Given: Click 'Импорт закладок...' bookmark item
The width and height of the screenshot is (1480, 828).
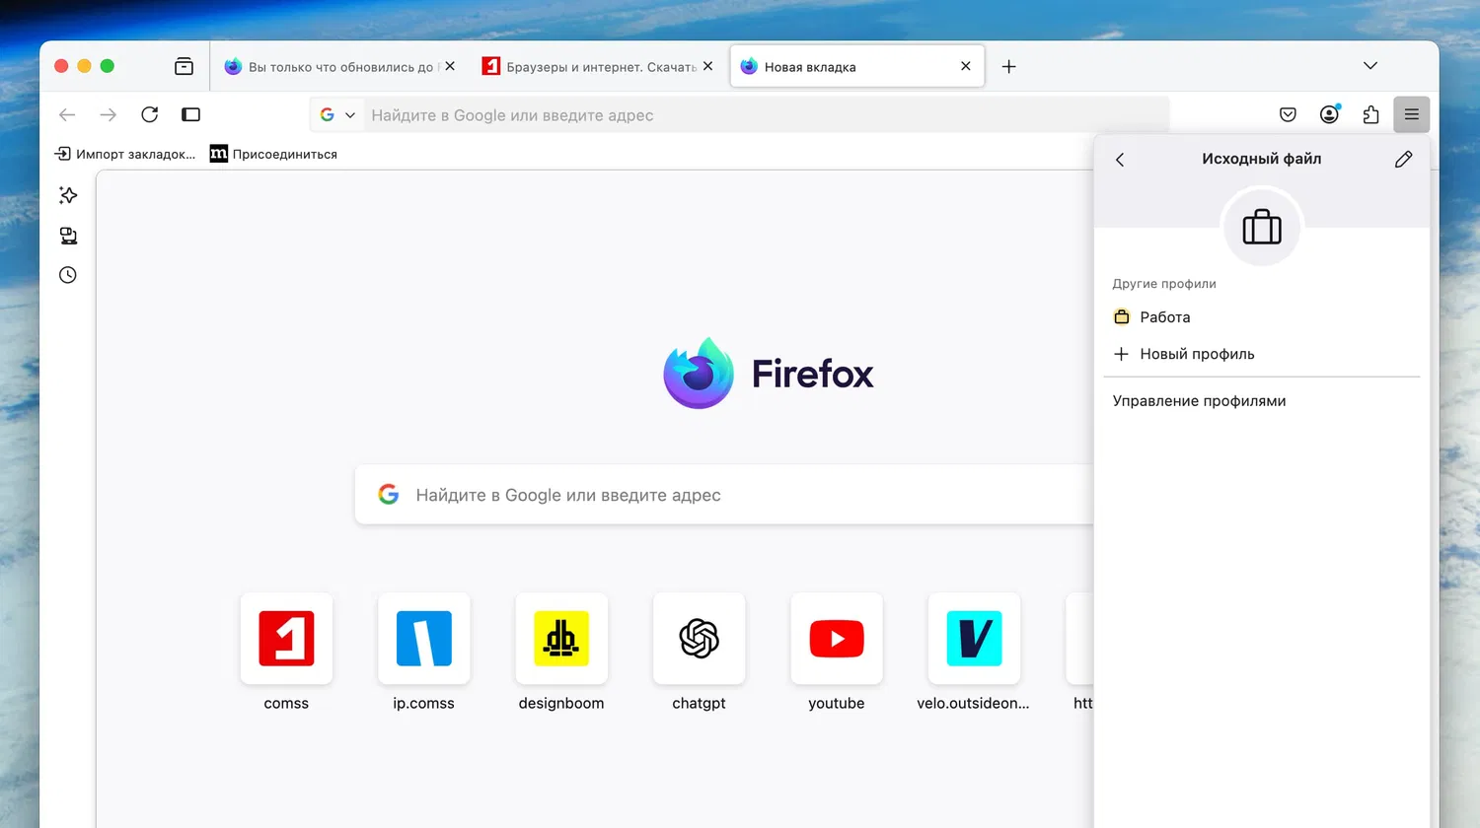Looking at the screenshot, I should pos(125,154).
